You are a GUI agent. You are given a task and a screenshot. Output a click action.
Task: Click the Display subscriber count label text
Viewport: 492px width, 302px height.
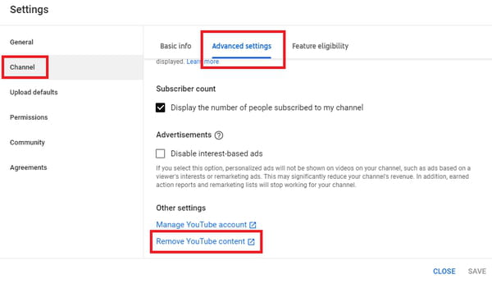(x=267, y=108)
